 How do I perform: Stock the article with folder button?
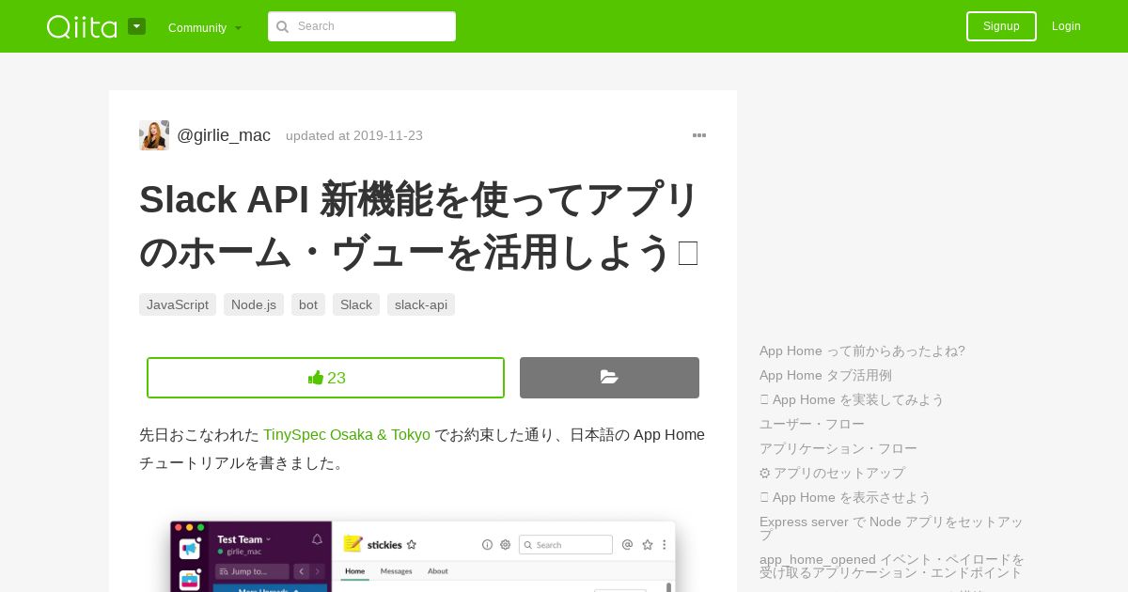609,378
